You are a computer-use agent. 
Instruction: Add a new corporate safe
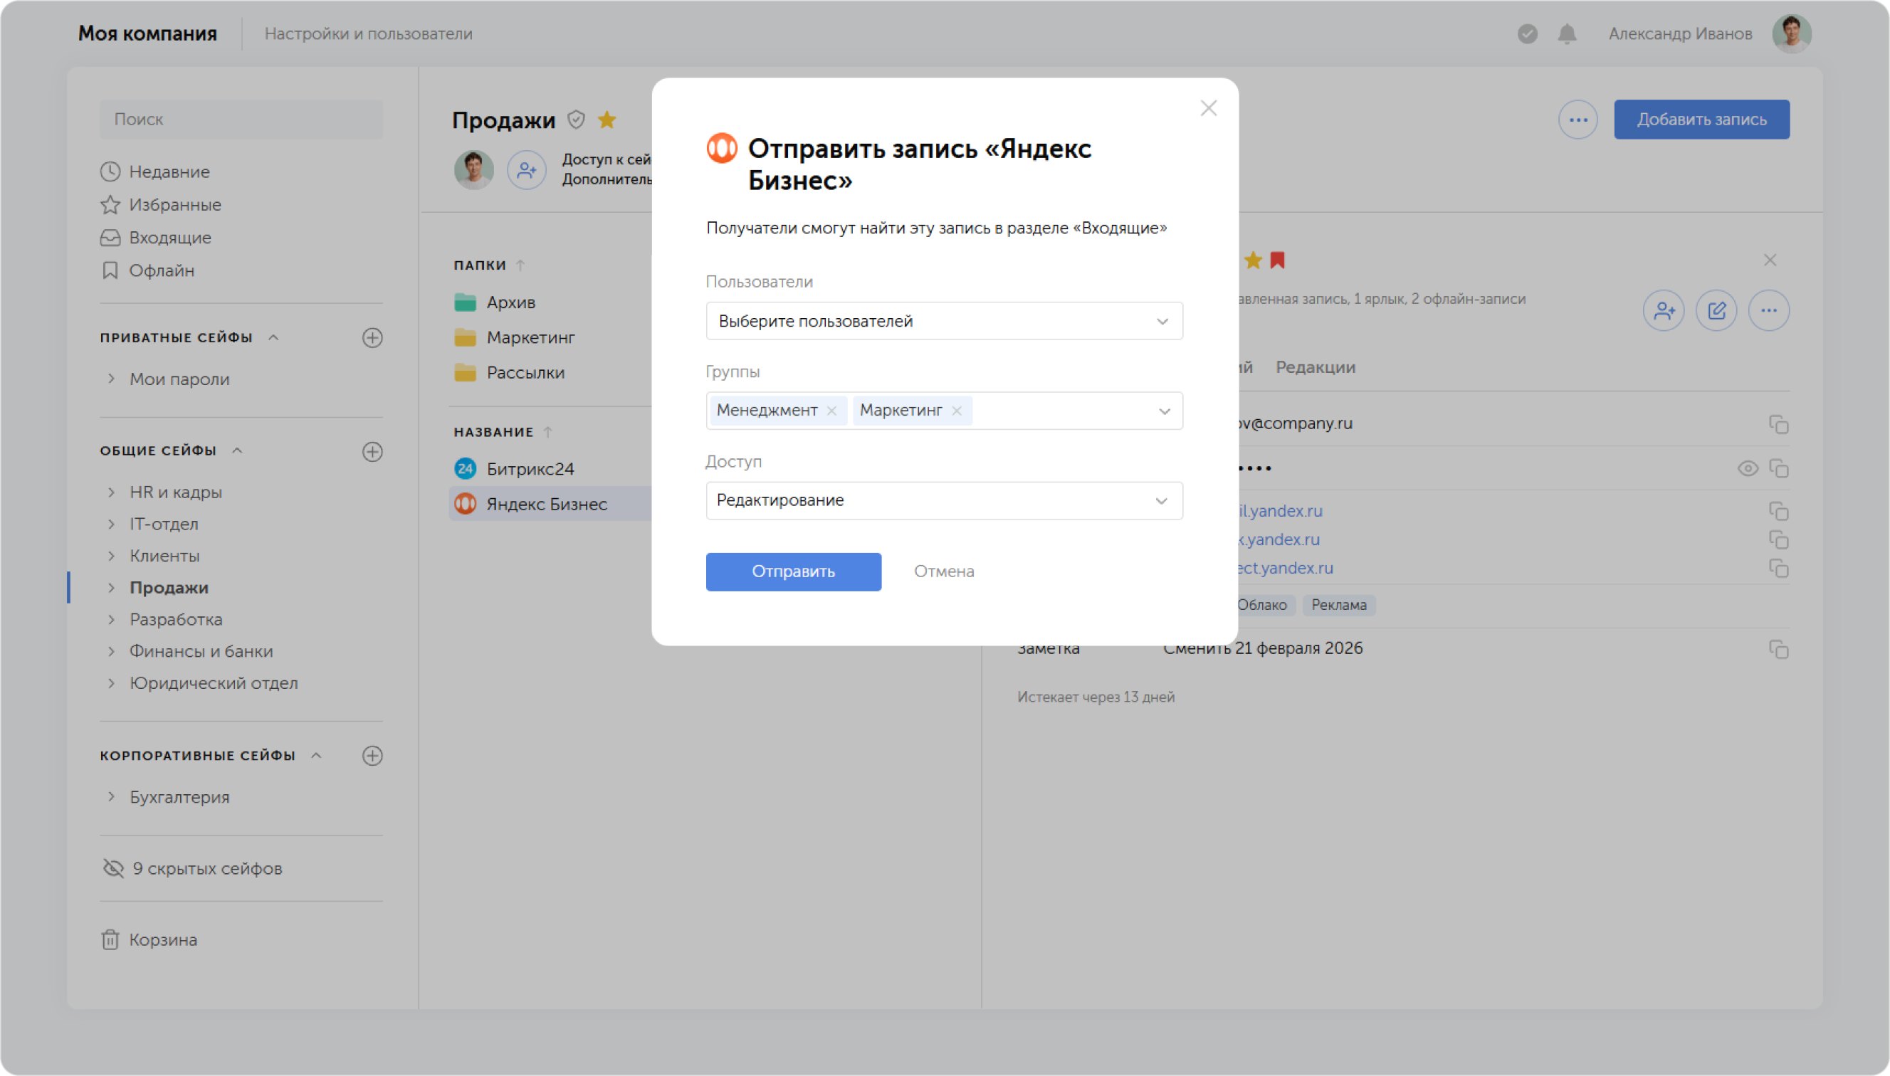(x=372, y=756)
